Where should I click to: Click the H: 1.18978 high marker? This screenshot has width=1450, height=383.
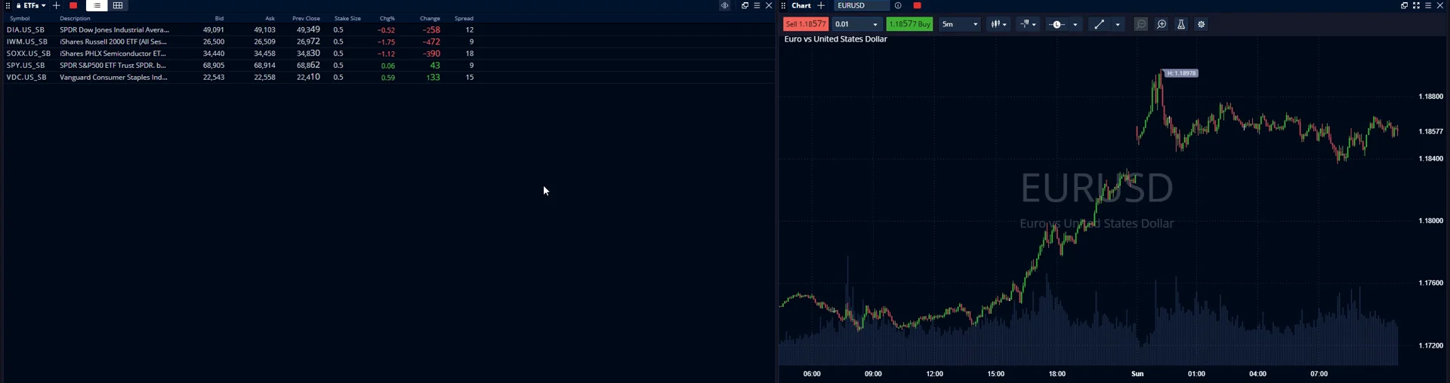coord(1181,73)
